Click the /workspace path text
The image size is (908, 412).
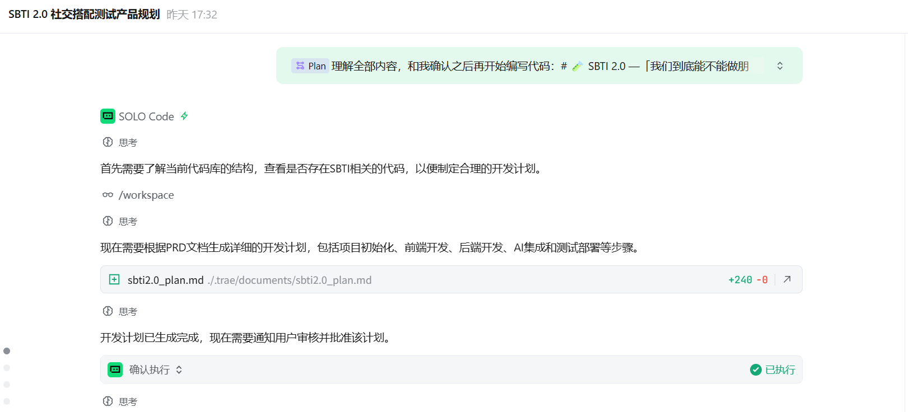point(146,195)
